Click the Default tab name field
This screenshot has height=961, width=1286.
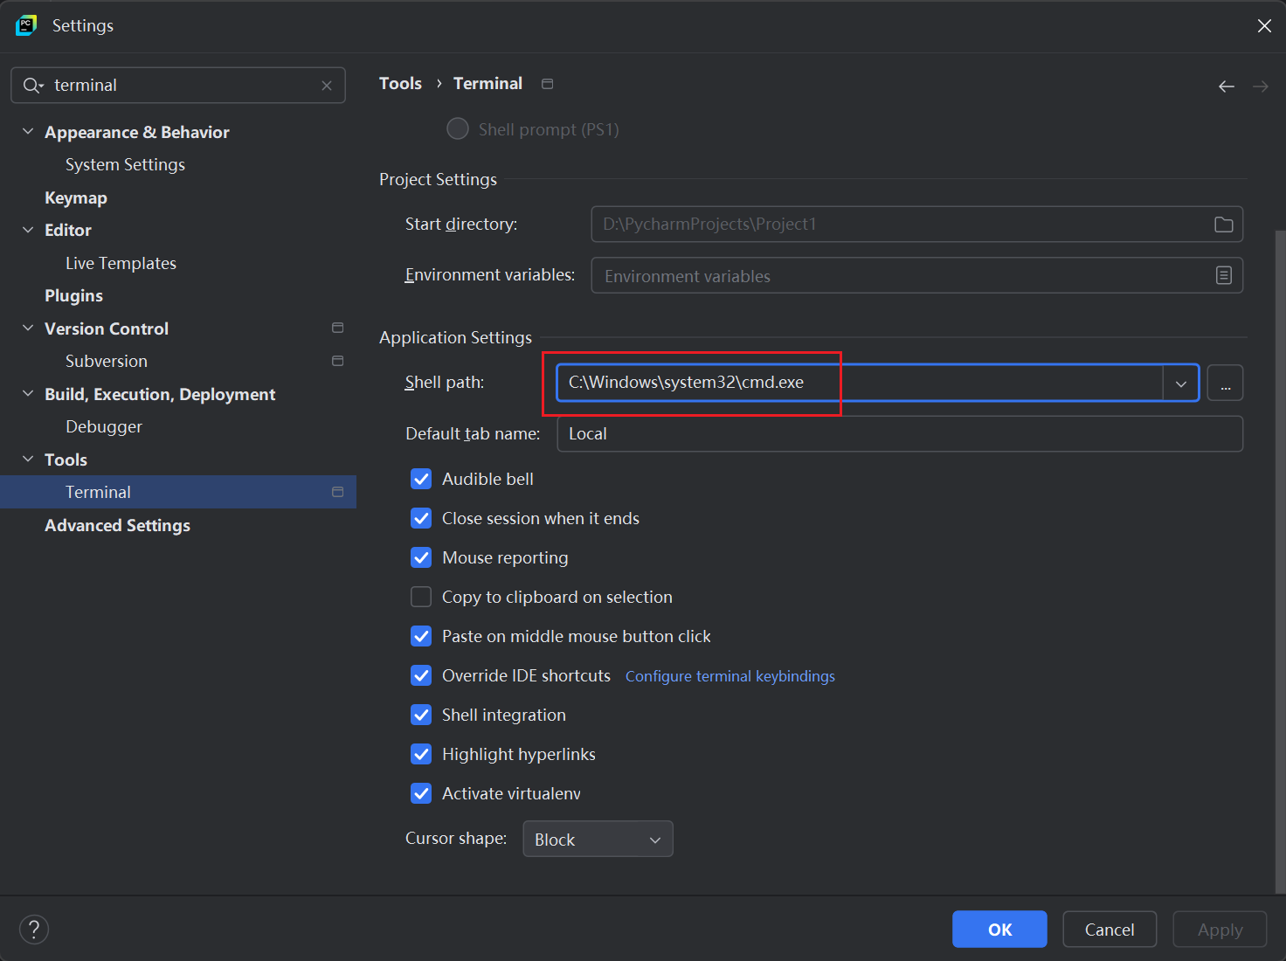tap(900, 433)
